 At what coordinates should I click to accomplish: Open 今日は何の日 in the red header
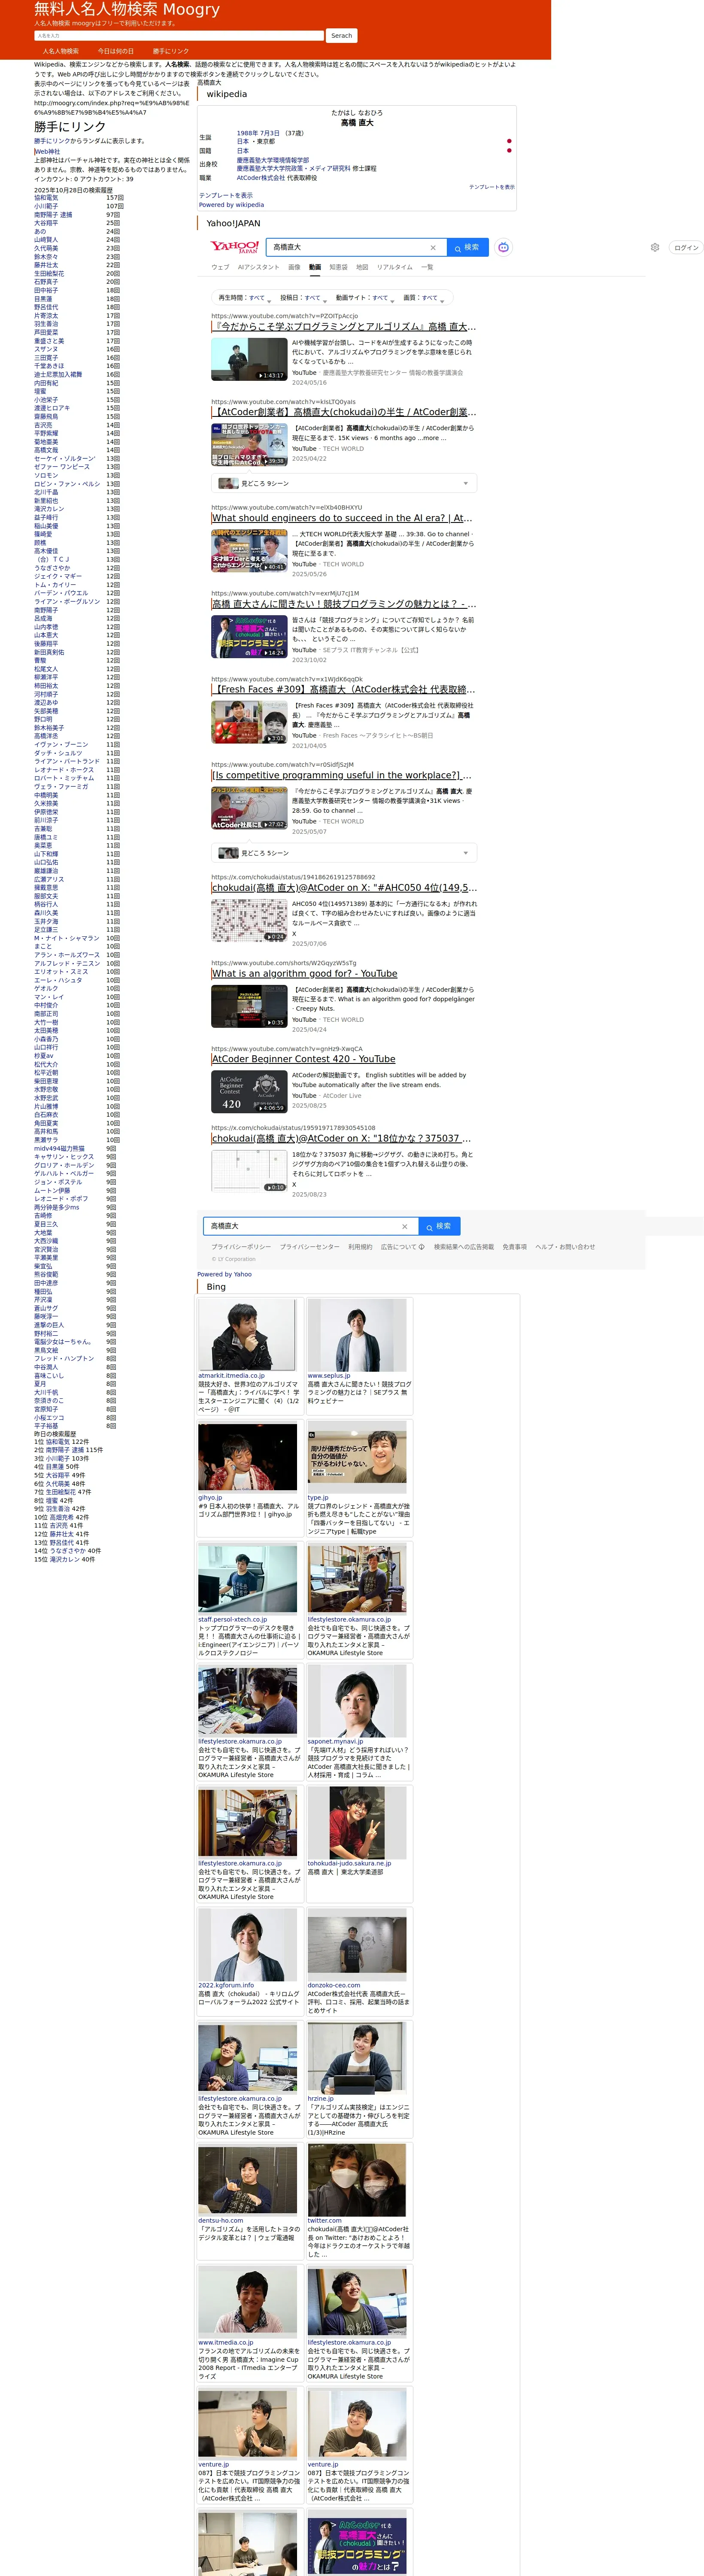coord(116,51)
